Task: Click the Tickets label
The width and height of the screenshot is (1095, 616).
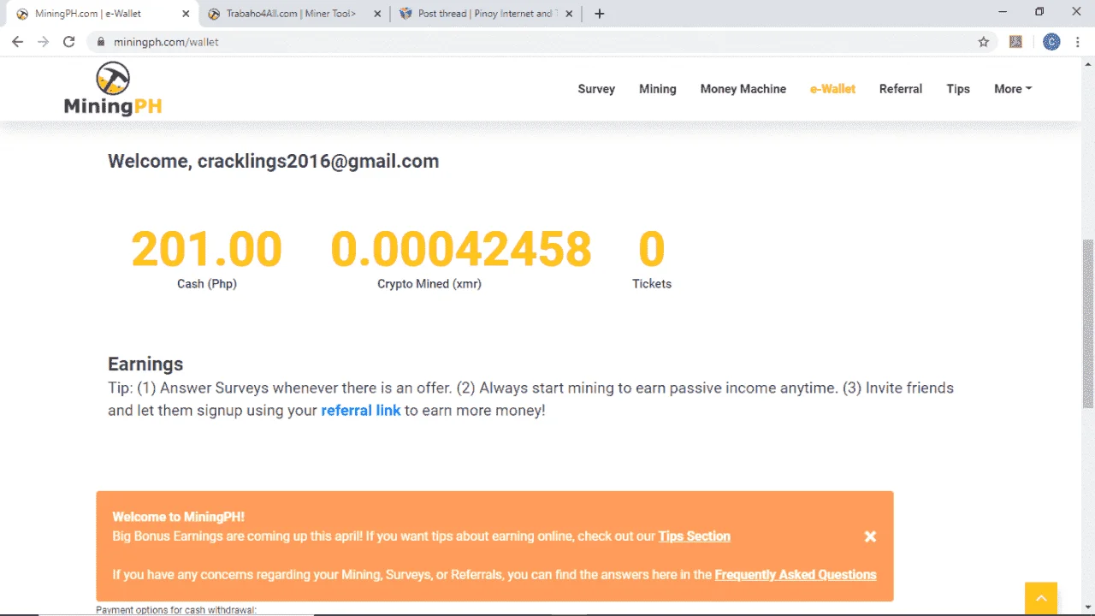Action: [x=652, y=284]
